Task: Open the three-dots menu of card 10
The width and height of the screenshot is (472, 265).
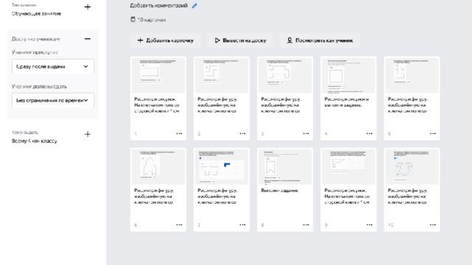Action: pyautogui.click(x=433, y=225)
